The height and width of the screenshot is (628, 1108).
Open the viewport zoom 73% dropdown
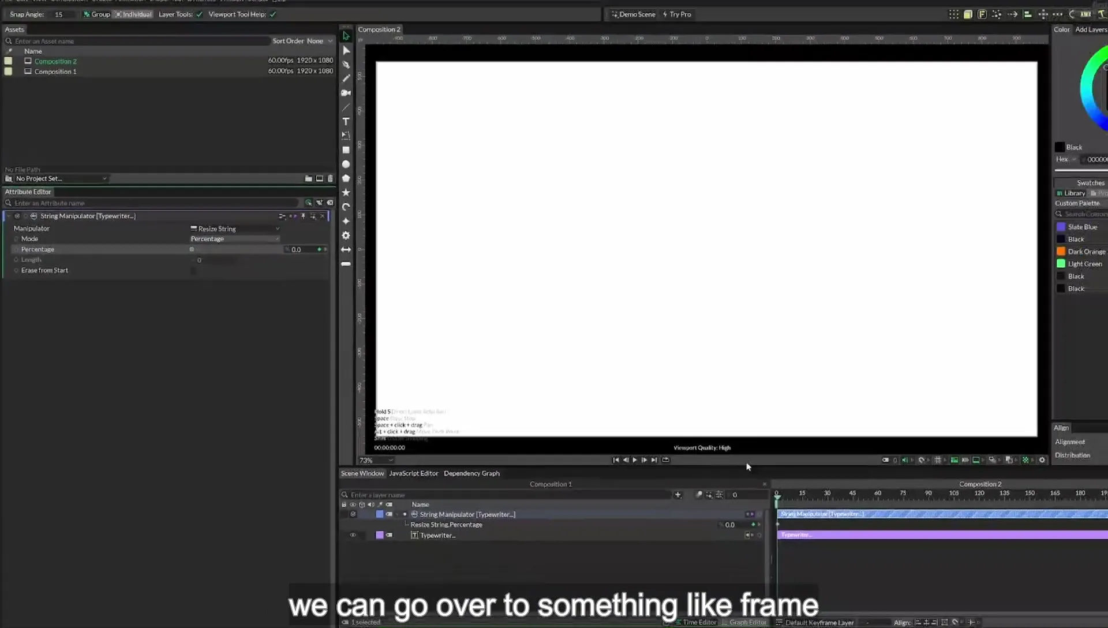[x=376, y=461]
